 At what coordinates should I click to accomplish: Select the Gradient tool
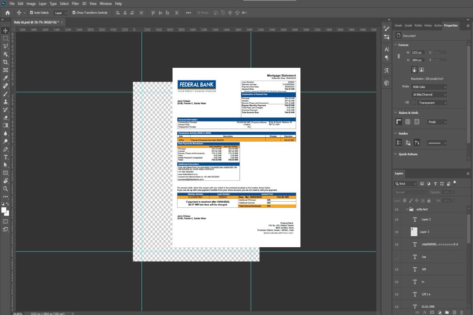[x=5, y=126]
